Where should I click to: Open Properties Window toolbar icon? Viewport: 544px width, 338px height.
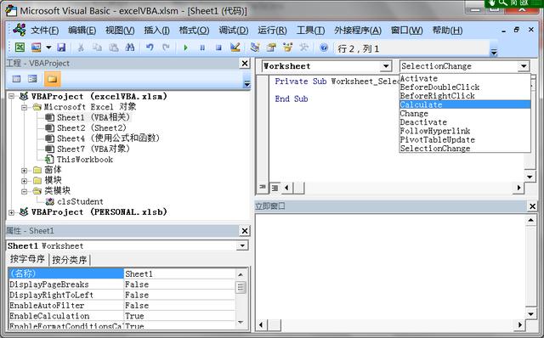(x=271, y=48)
